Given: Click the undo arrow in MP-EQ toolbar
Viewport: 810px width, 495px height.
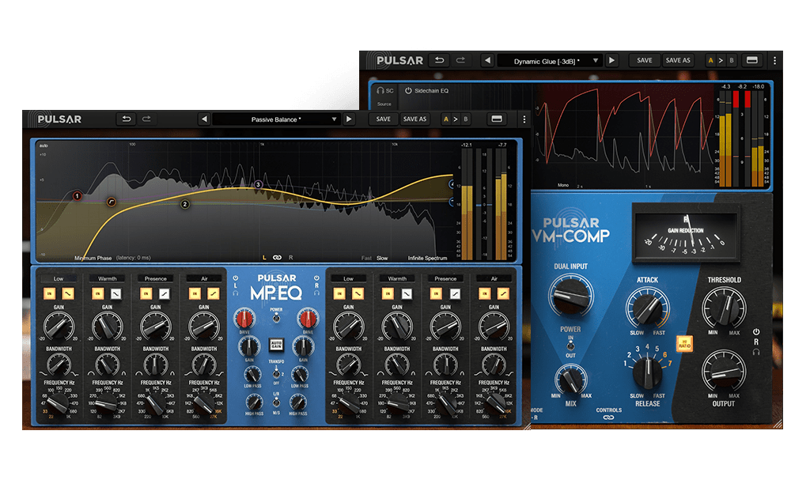Looking at the screenshot, I should 125,119.
